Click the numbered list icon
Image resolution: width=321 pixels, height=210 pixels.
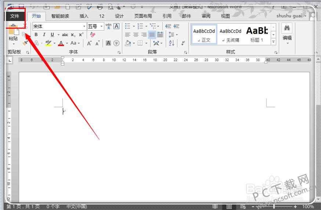[140, 26]
